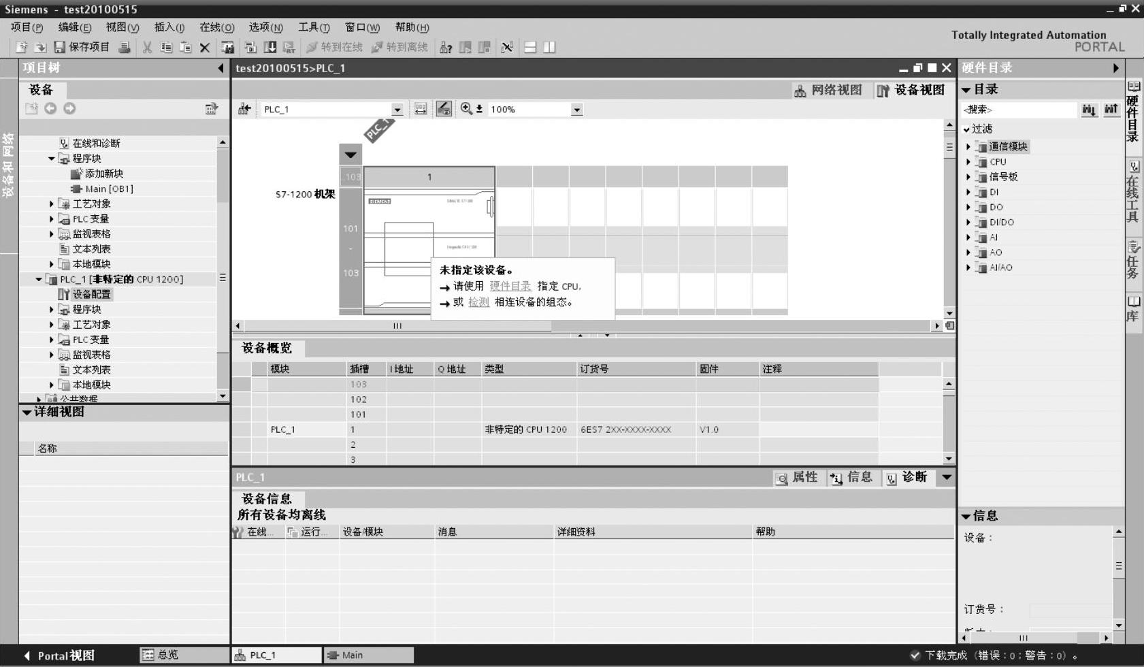Click the Compile toolbar icon
This screenshot has height=667, width=1144.
[x=250, y=47]
